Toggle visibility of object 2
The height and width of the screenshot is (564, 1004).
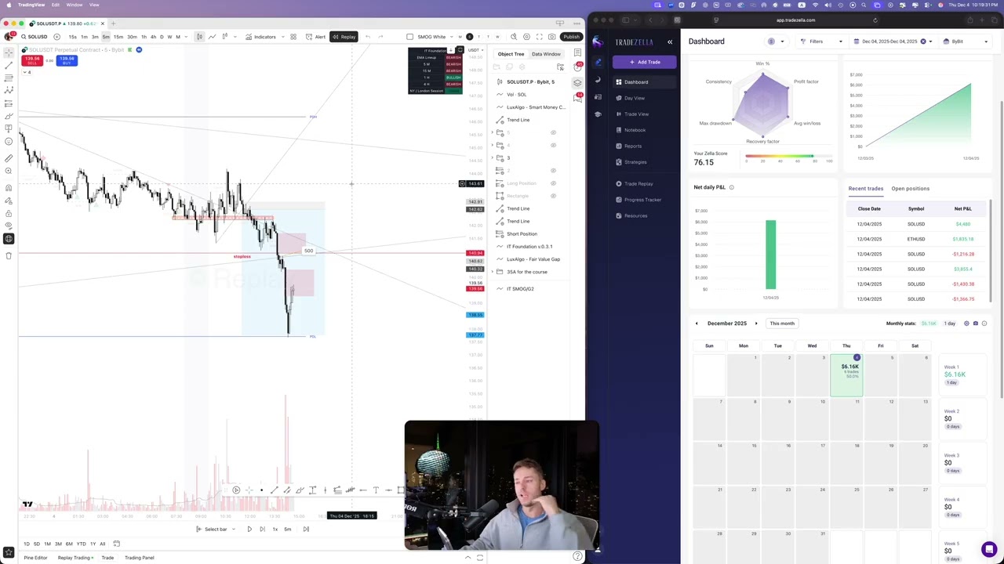553,170
